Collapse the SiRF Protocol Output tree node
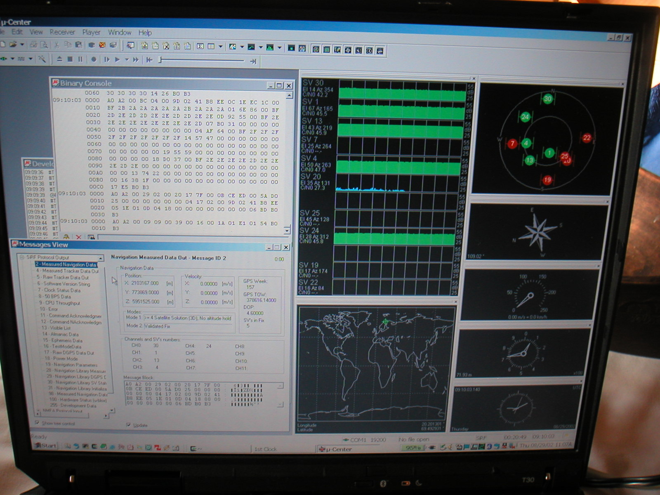The width and height of the screenshot is (660, 495). 22,257
